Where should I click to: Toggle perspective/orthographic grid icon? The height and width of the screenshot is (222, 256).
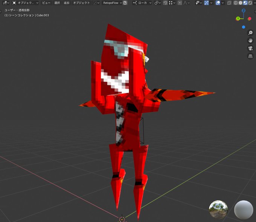(x=250, y=56)
